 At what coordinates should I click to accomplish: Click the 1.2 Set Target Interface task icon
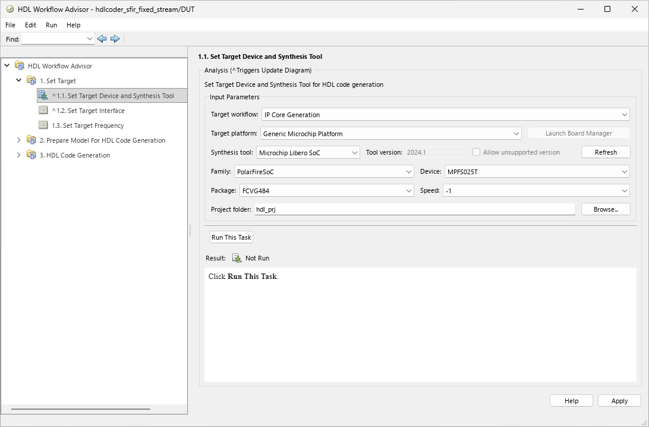(43, 110)
